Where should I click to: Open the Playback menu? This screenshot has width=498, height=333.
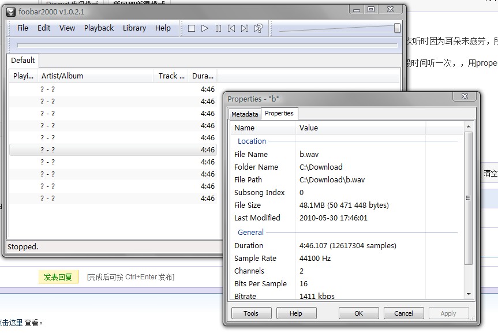tap(99, 28)
